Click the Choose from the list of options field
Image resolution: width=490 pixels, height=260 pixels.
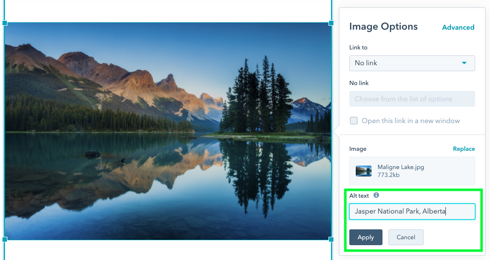click(411, 99)
